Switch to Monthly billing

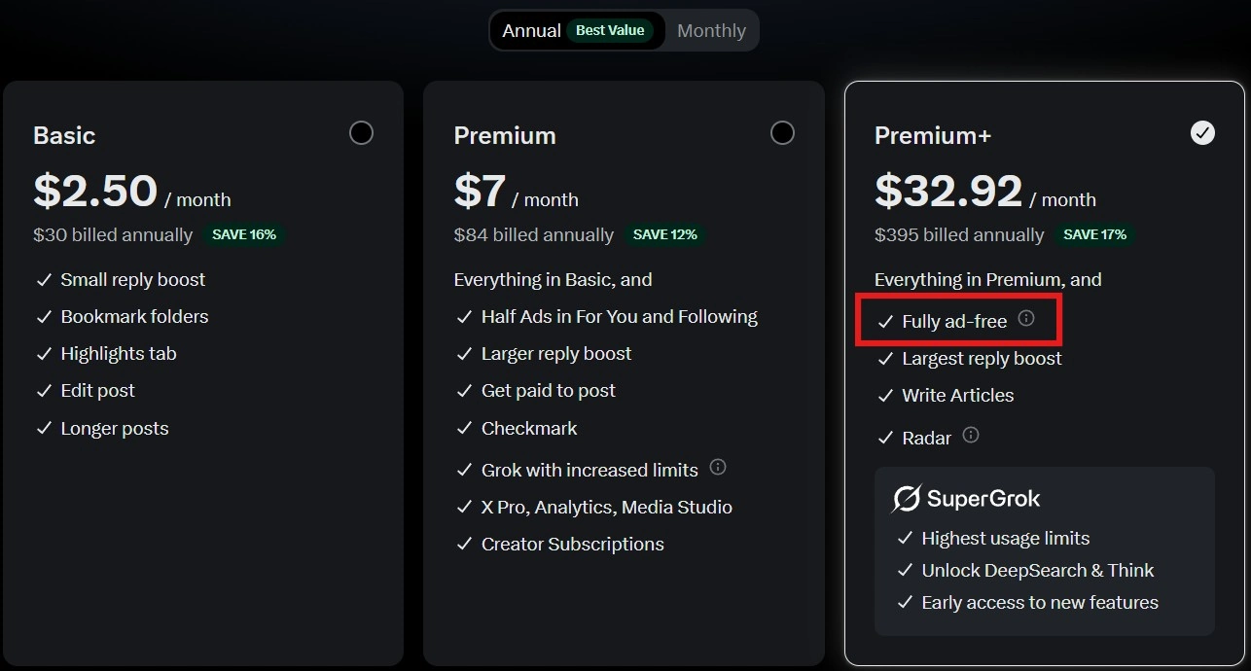pos(710,30)
